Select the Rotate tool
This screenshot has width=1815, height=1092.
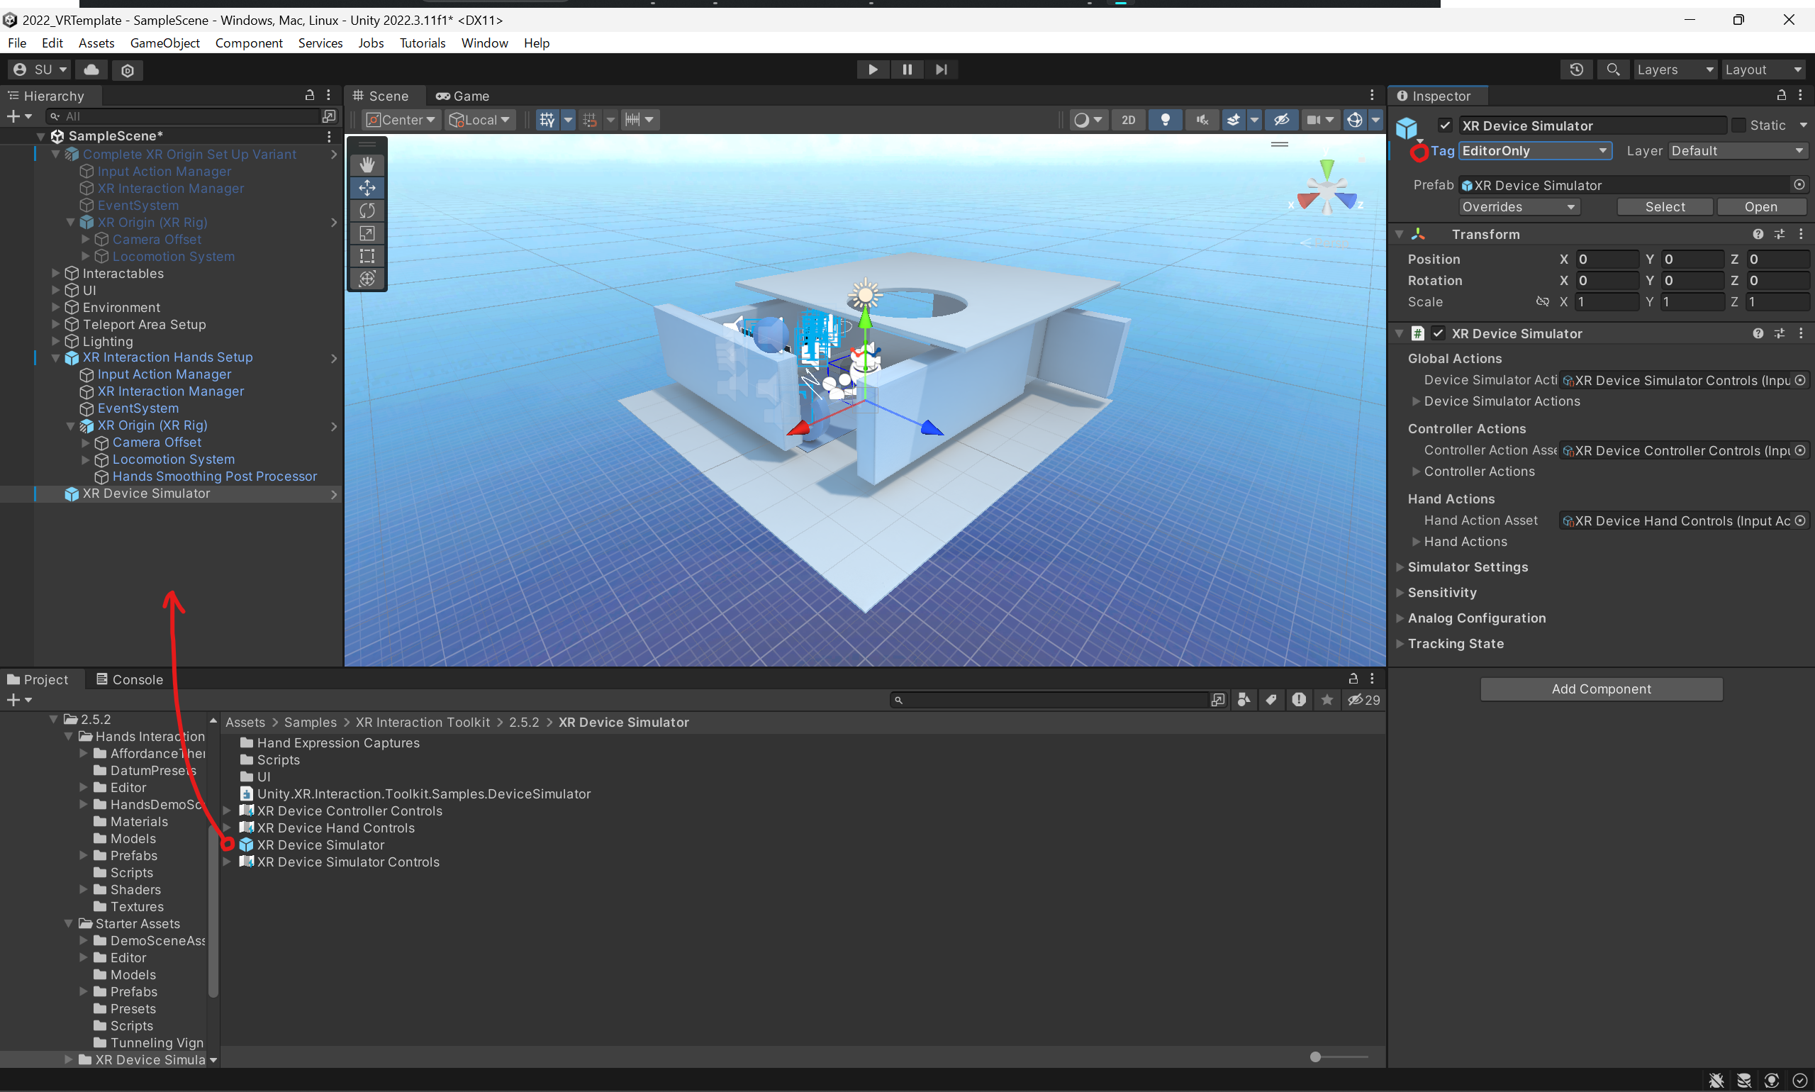[x=367, y=211]
